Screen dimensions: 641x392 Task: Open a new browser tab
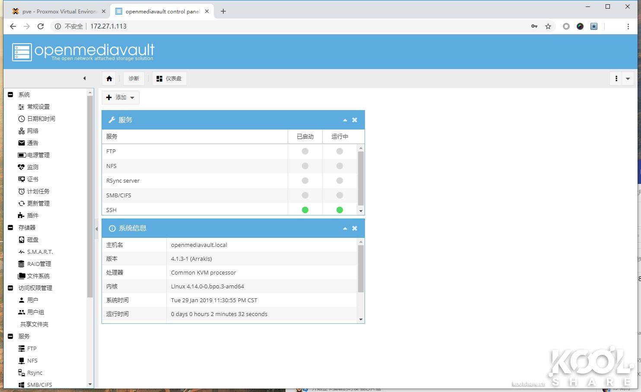tap(223, 12)
